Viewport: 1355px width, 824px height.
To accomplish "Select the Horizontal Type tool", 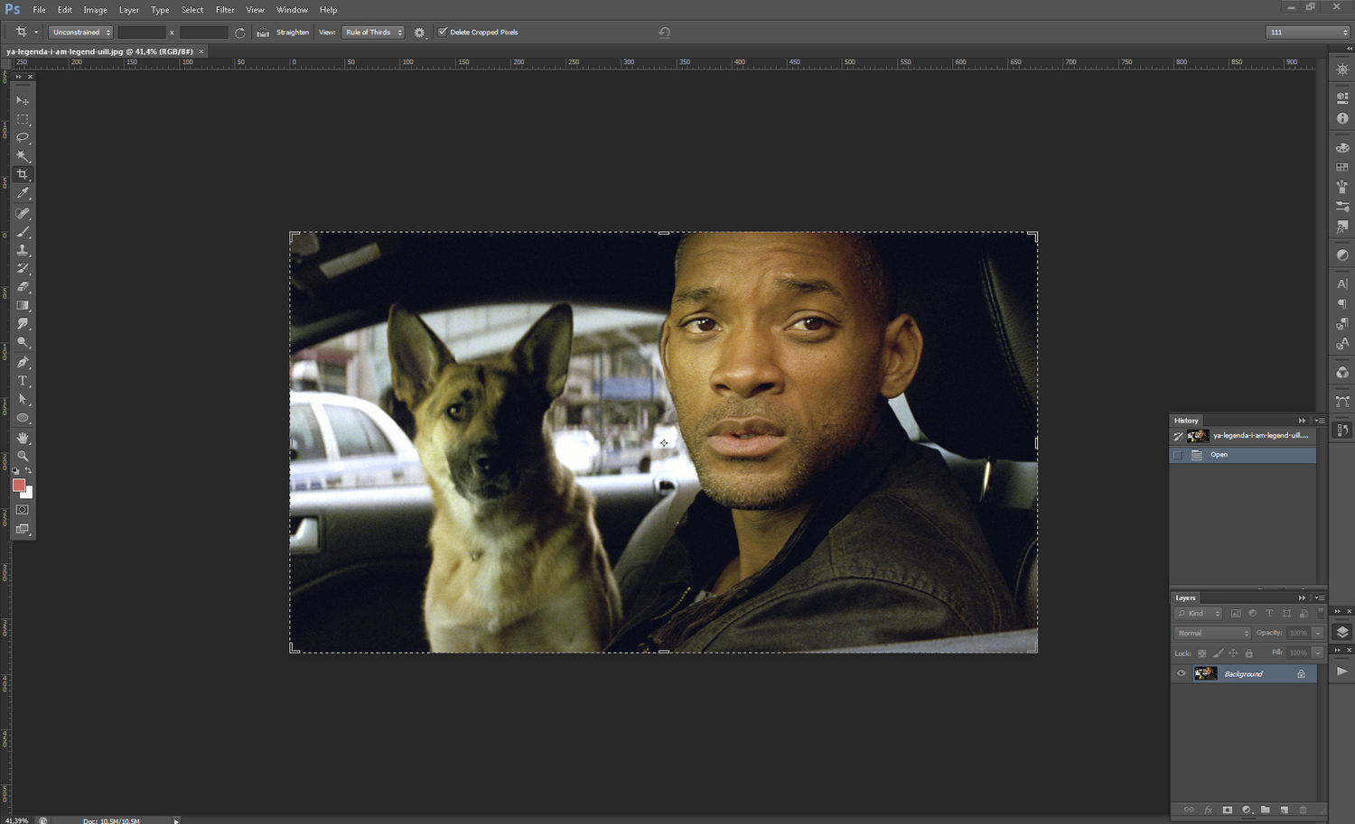I will [x=23, y=381].
